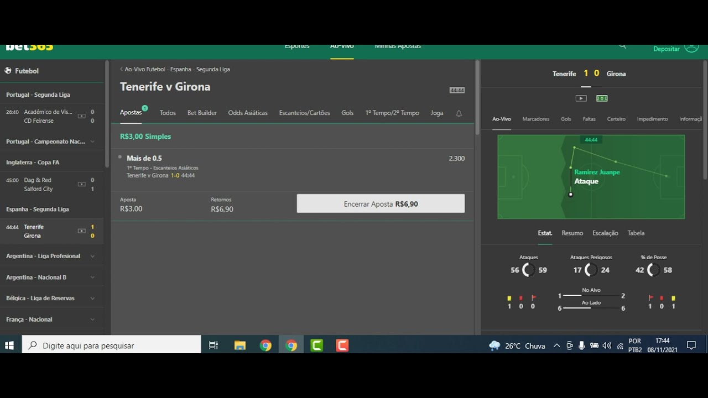The width and height of the screenshot is (708, 398).
Task: Switch to the Tabela tab
Action: [x=636, y=233]
